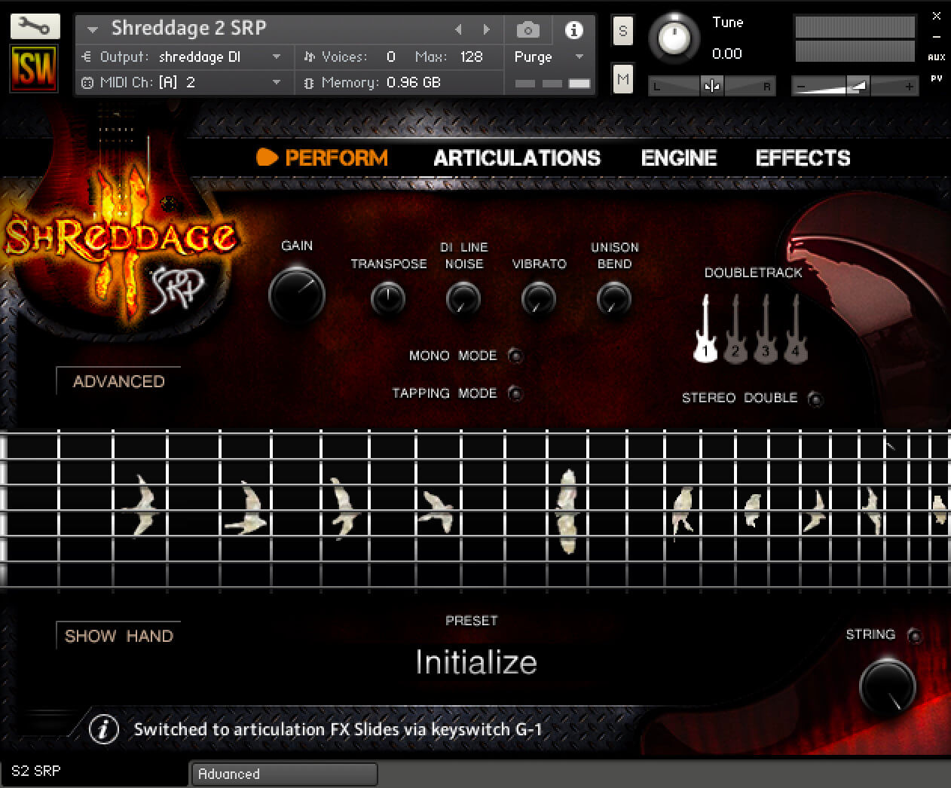
Task: Select doubletrack guitar 4
Action: (x=795, y=328)
